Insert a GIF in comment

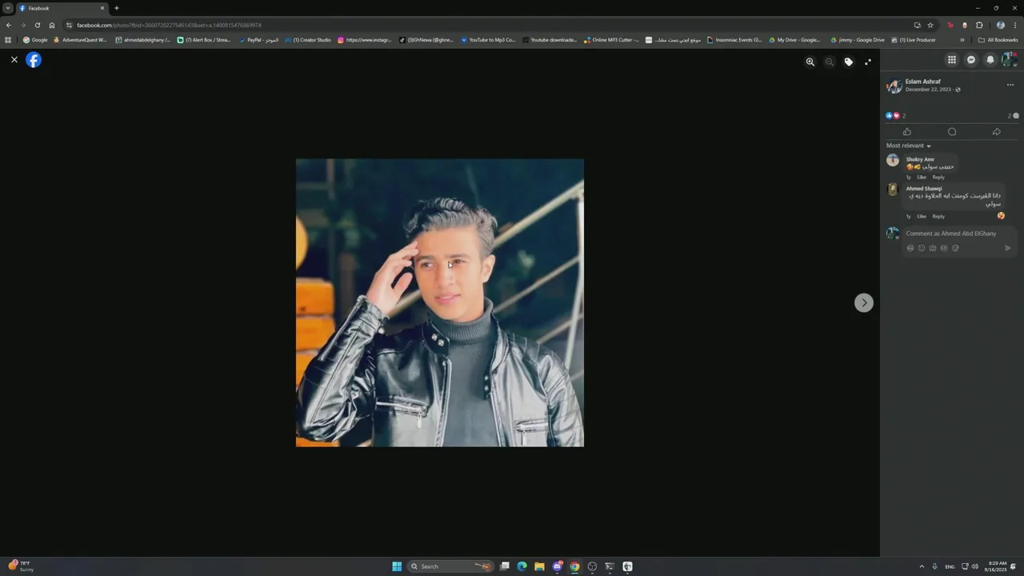[x=944, y=248]
